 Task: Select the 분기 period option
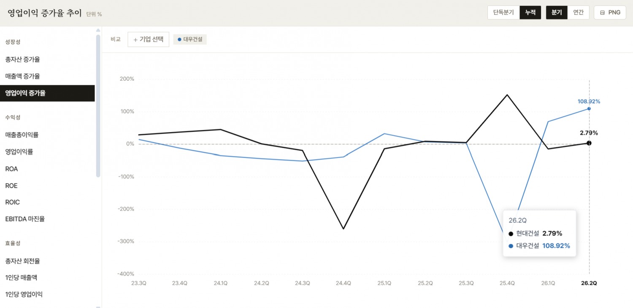coord(557,13)
